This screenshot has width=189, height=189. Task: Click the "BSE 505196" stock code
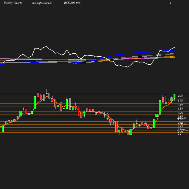click(72, 3)
